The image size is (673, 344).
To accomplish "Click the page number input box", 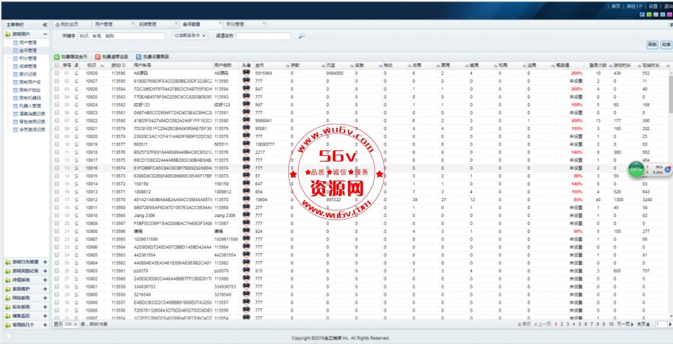I will (660, 325).
